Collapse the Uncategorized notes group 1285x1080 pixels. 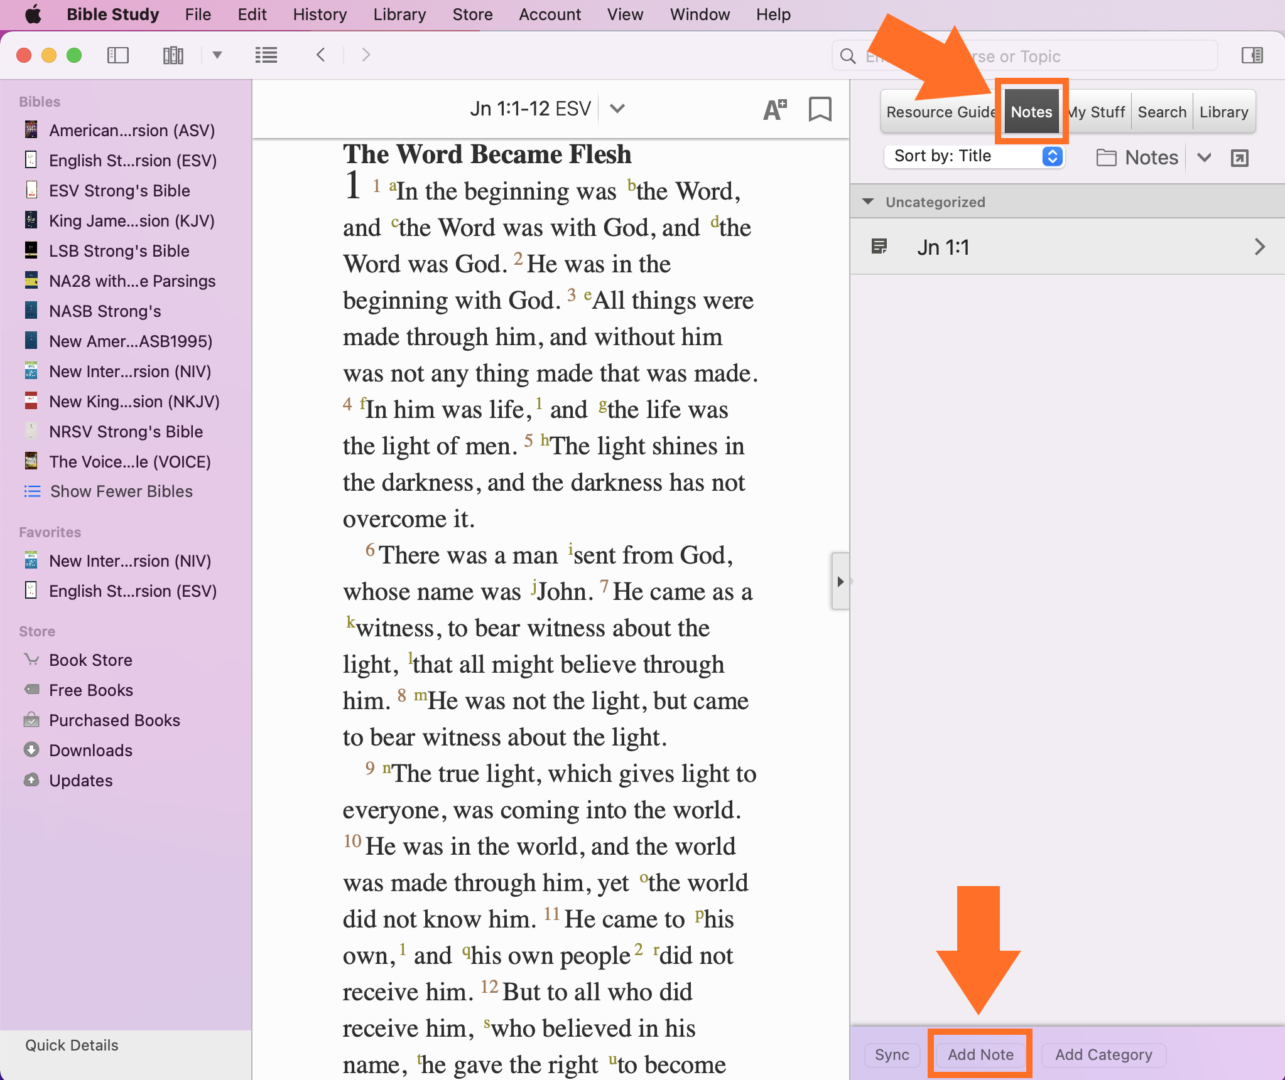[x=869, y=202]
